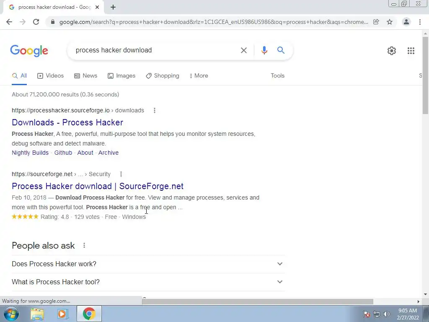Click the Tools button
This screenshot has height=322, width=429.
click(277, 76)
